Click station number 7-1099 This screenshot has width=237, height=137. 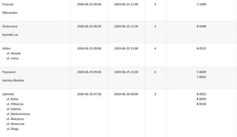(201, 4)
